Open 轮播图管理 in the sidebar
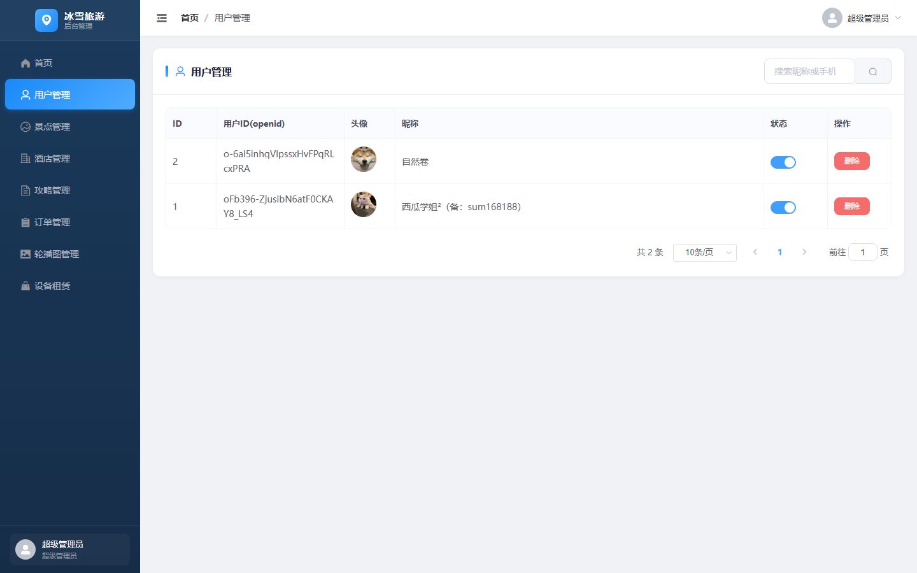This screenshot has height=573, width=917. tap(70, 254)
